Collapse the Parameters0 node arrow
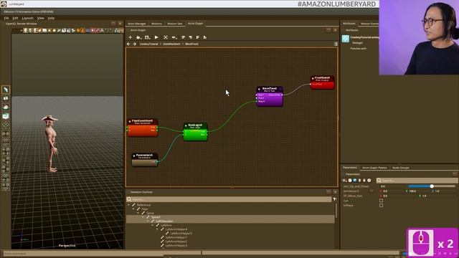459x258 pixels. [134, 156]
